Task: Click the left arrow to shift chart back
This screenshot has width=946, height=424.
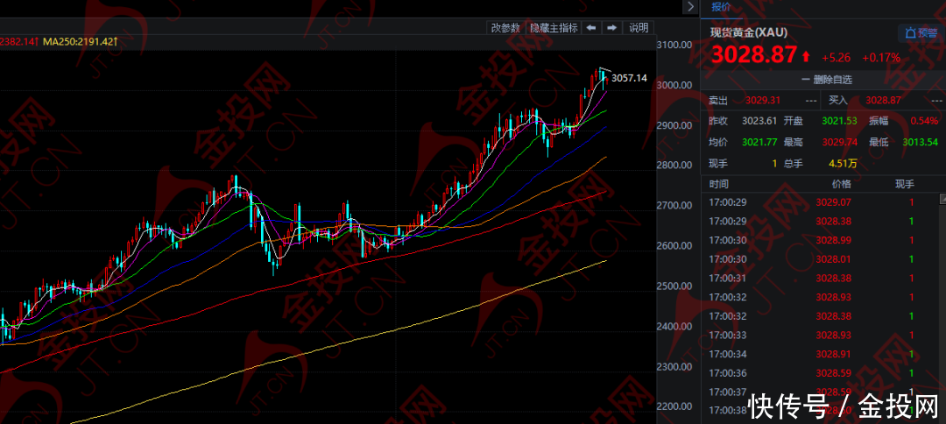Action: [x=591, y=28]
